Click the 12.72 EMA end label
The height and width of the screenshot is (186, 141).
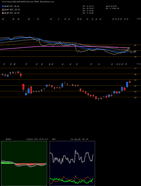pos(133,52)
